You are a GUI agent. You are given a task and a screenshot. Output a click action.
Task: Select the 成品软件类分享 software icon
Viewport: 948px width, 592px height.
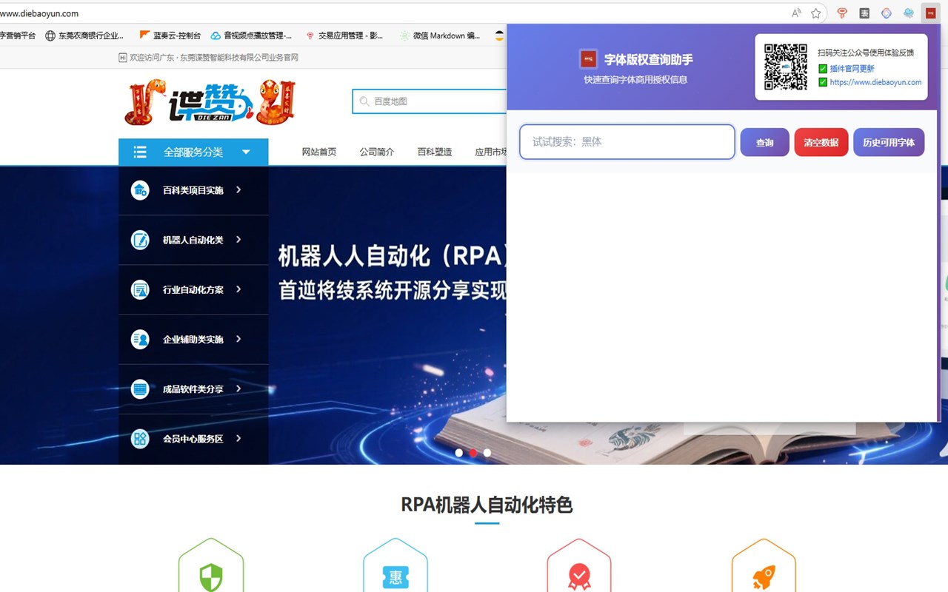point(140,388)
